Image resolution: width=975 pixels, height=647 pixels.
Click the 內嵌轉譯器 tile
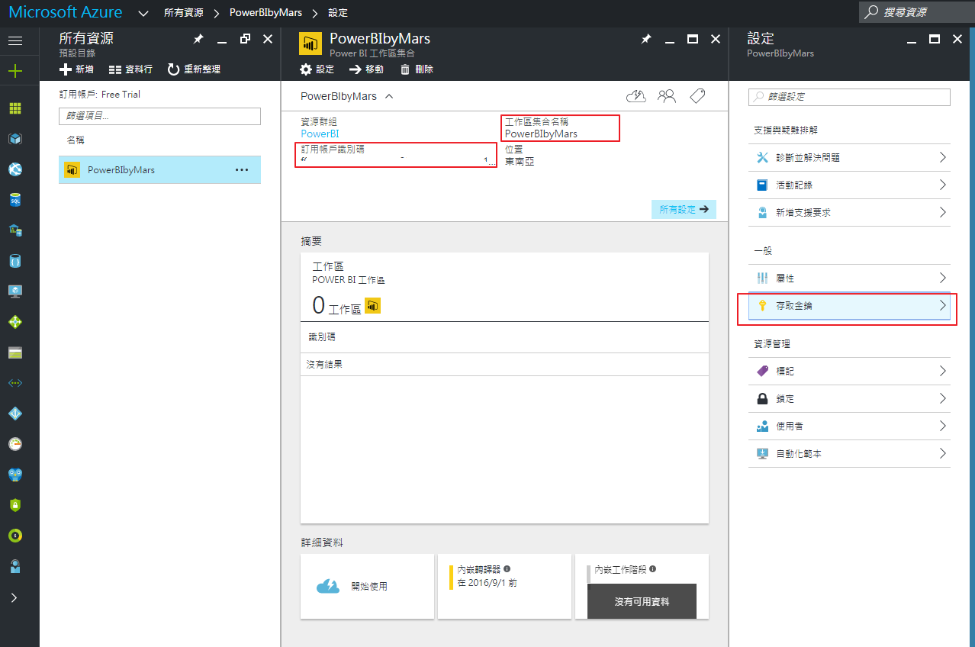coord(504,587)
